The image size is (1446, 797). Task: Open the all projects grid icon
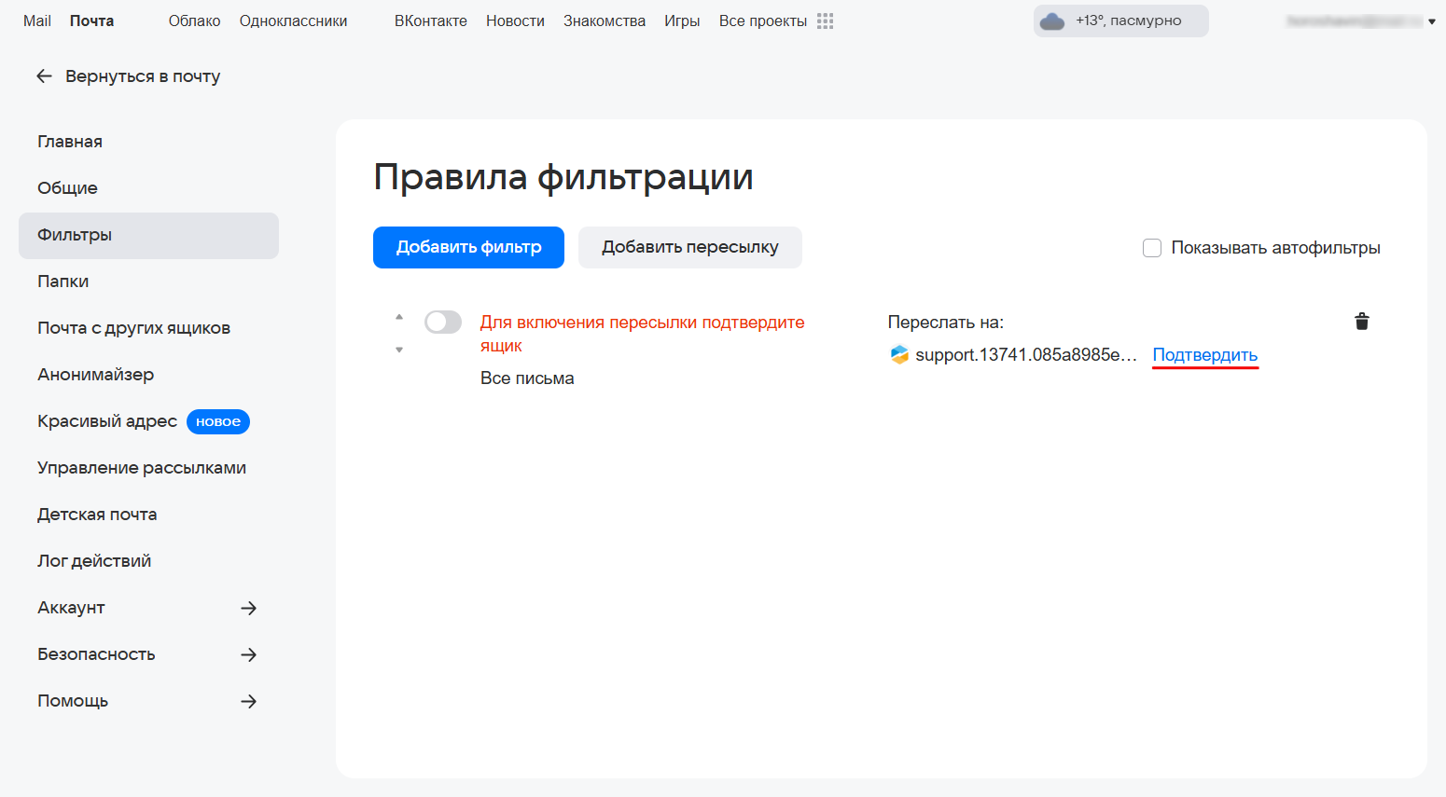[825, 21]
